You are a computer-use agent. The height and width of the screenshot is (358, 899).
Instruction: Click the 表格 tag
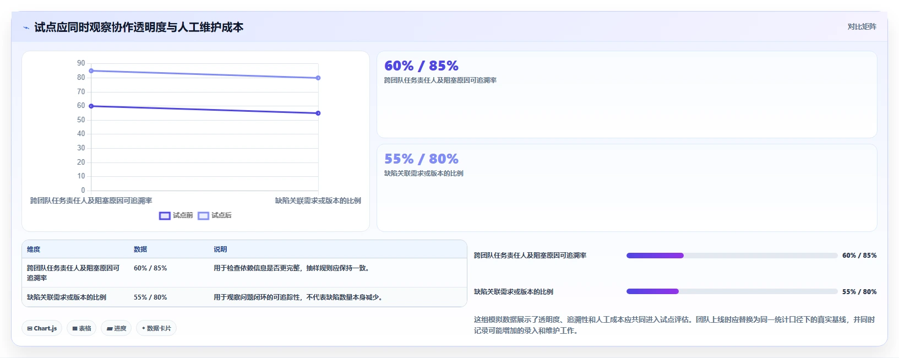(x=81, y=328)
